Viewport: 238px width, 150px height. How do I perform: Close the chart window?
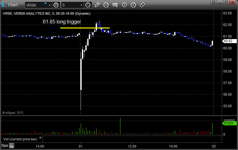(x=232, y=2)
